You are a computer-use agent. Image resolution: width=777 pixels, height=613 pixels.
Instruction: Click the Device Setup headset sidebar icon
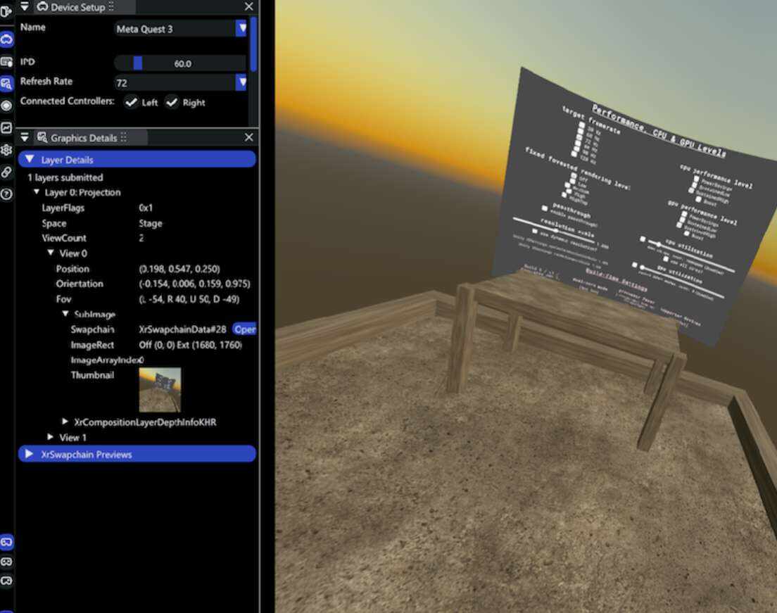click(x=6, y=39)
